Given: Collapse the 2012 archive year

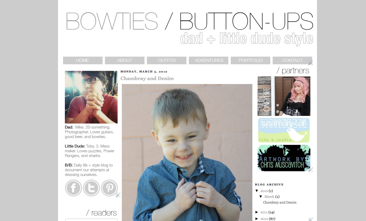Looking at the screenshot, I should tap(257, 191).
